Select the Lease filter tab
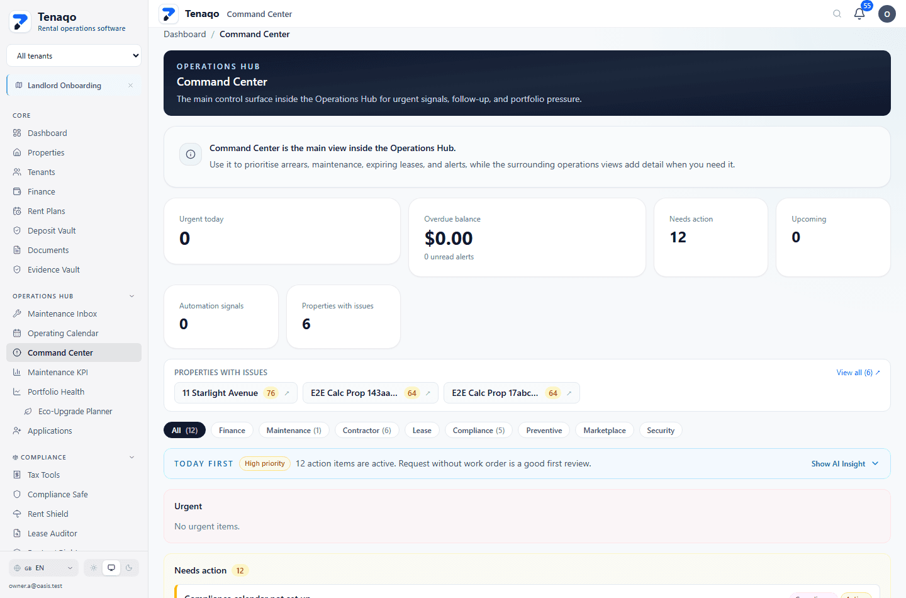This screenshot has width=906, height=598. (x=422, y=430)
